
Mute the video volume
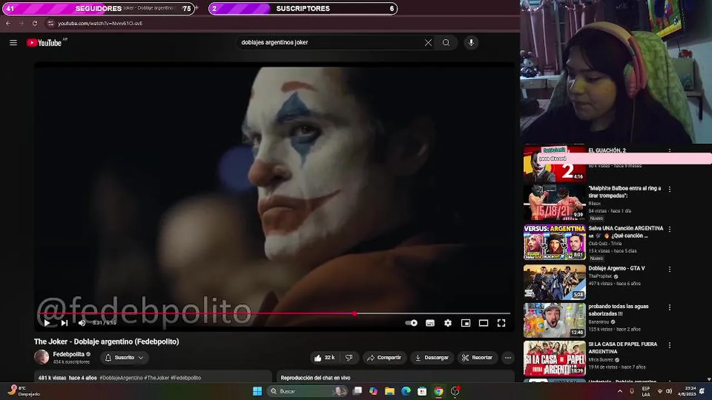coord(82,323)
